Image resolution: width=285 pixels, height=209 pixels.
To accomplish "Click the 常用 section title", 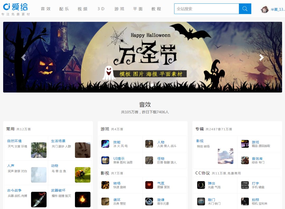I will [x=10, y=129].
